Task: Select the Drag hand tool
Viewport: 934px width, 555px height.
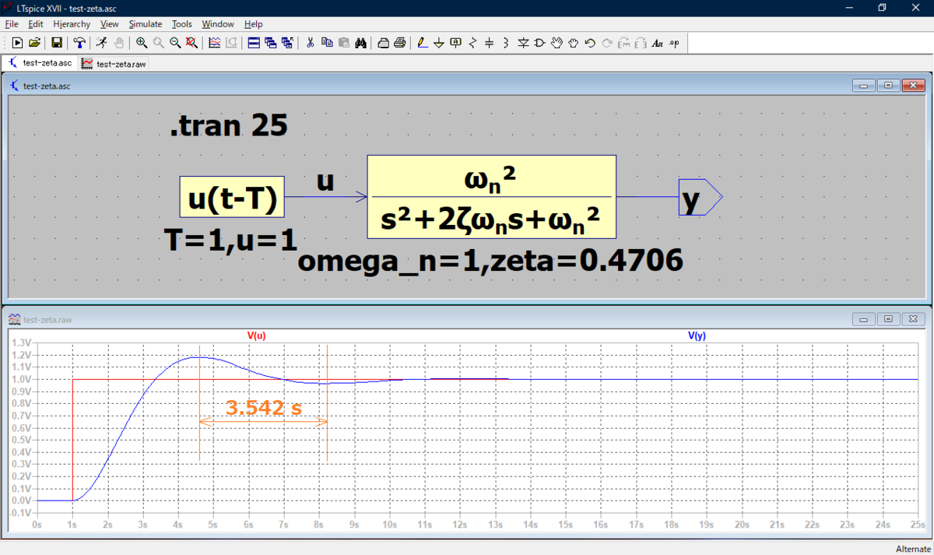Action: 574,43
